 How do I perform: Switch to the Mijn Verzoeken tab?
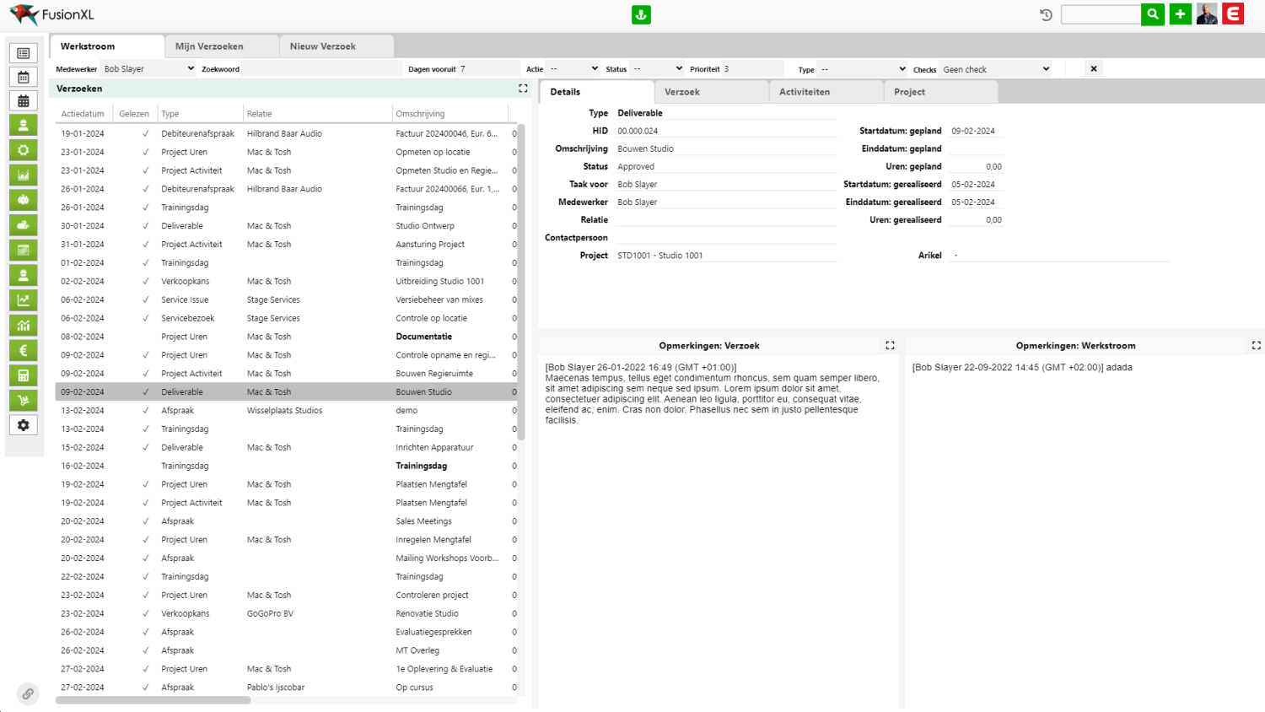tap(209, 46)
